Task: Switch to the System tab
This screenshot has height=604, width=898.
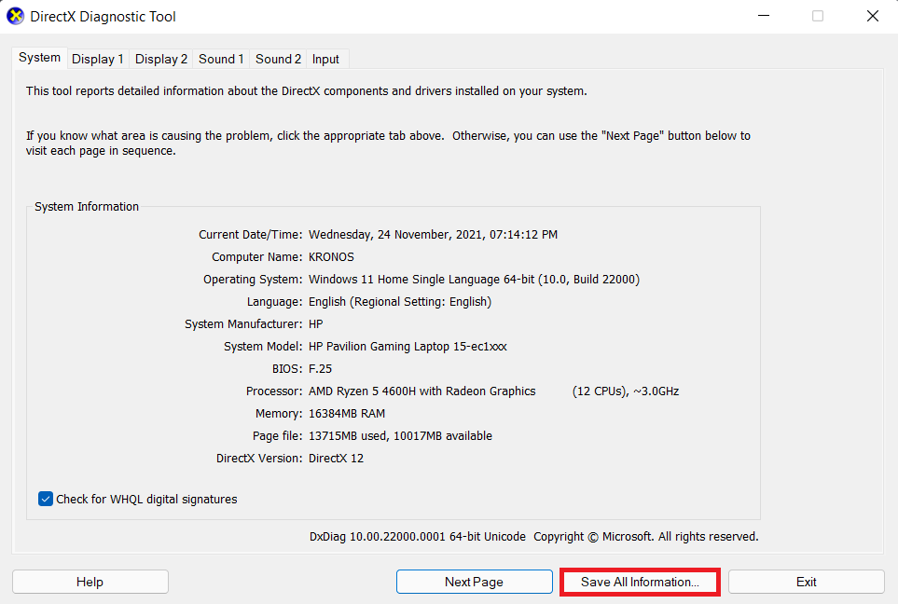Action: (x=39, y=58)
